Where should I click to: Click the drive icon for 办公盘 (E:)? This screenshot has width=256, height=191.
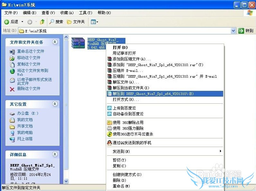[x=12, y=114]
